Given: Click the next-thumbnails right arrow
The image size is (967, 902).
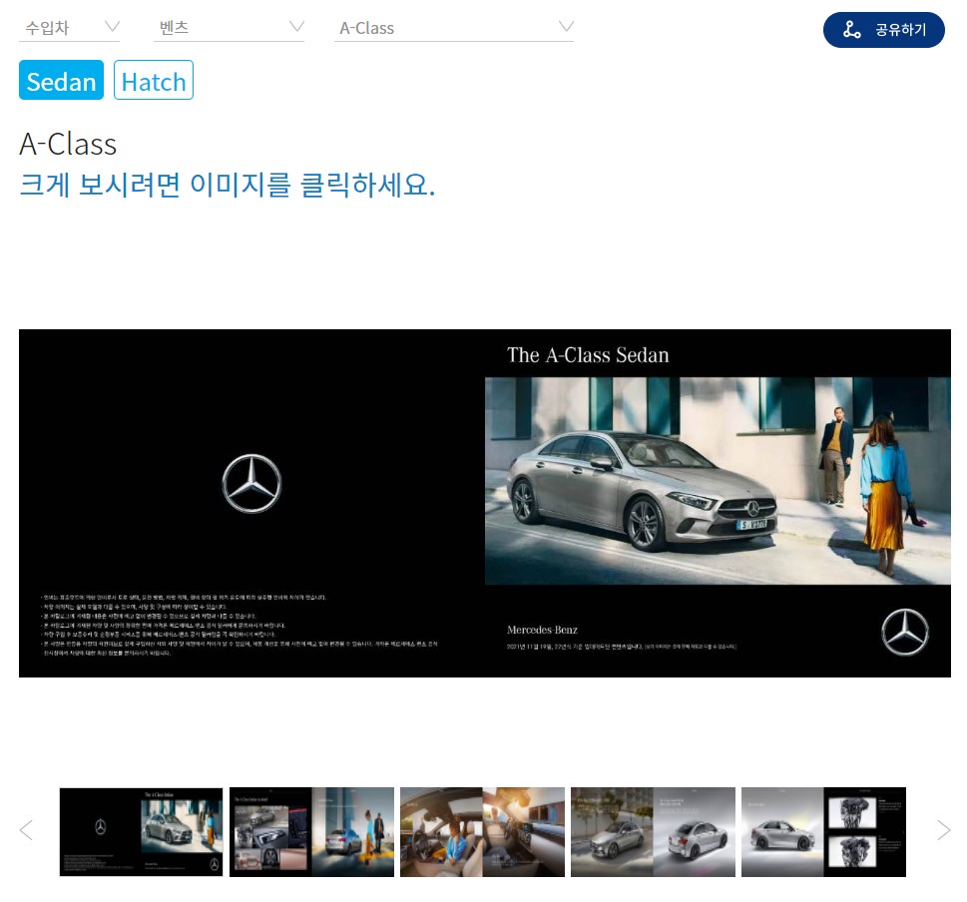Looking at the screenshot, I should tap(944, 830).
